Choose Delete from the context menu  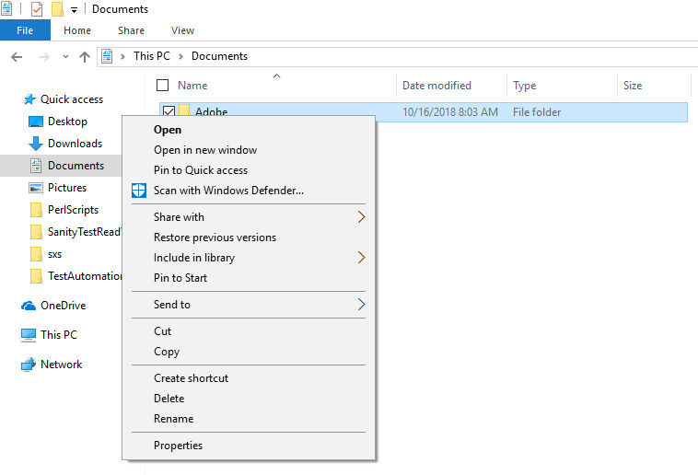(x=169, y=399)
